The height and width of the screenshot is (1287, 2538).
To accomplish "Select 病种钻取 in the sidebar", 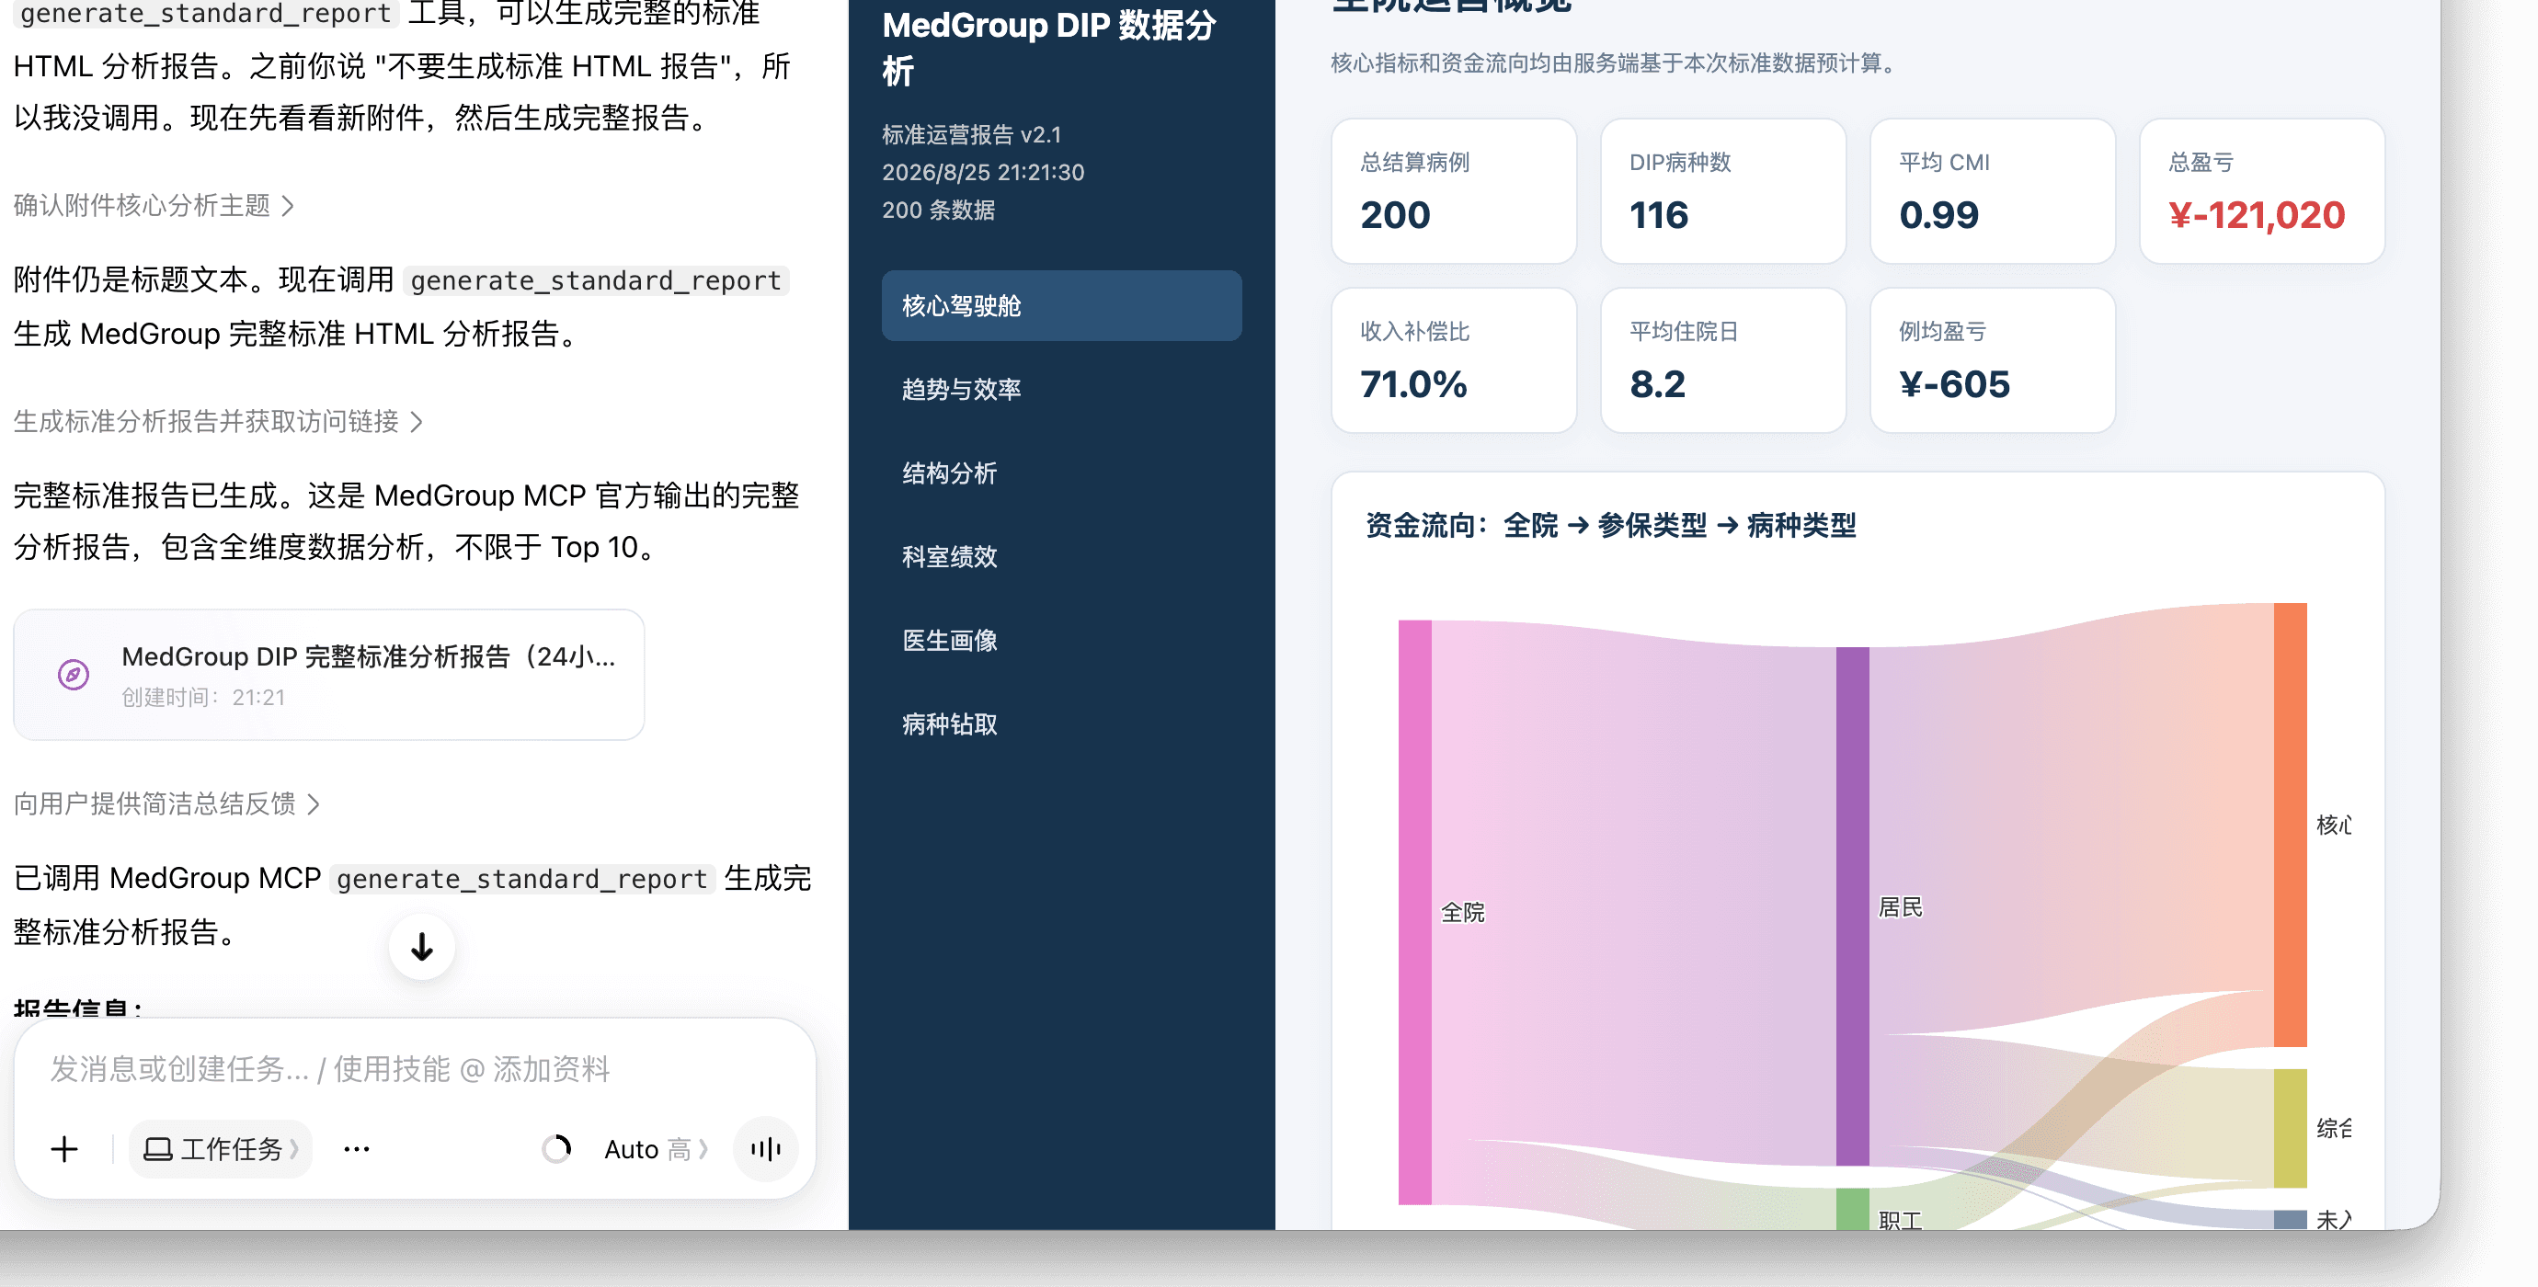I will coord(1061,724).
